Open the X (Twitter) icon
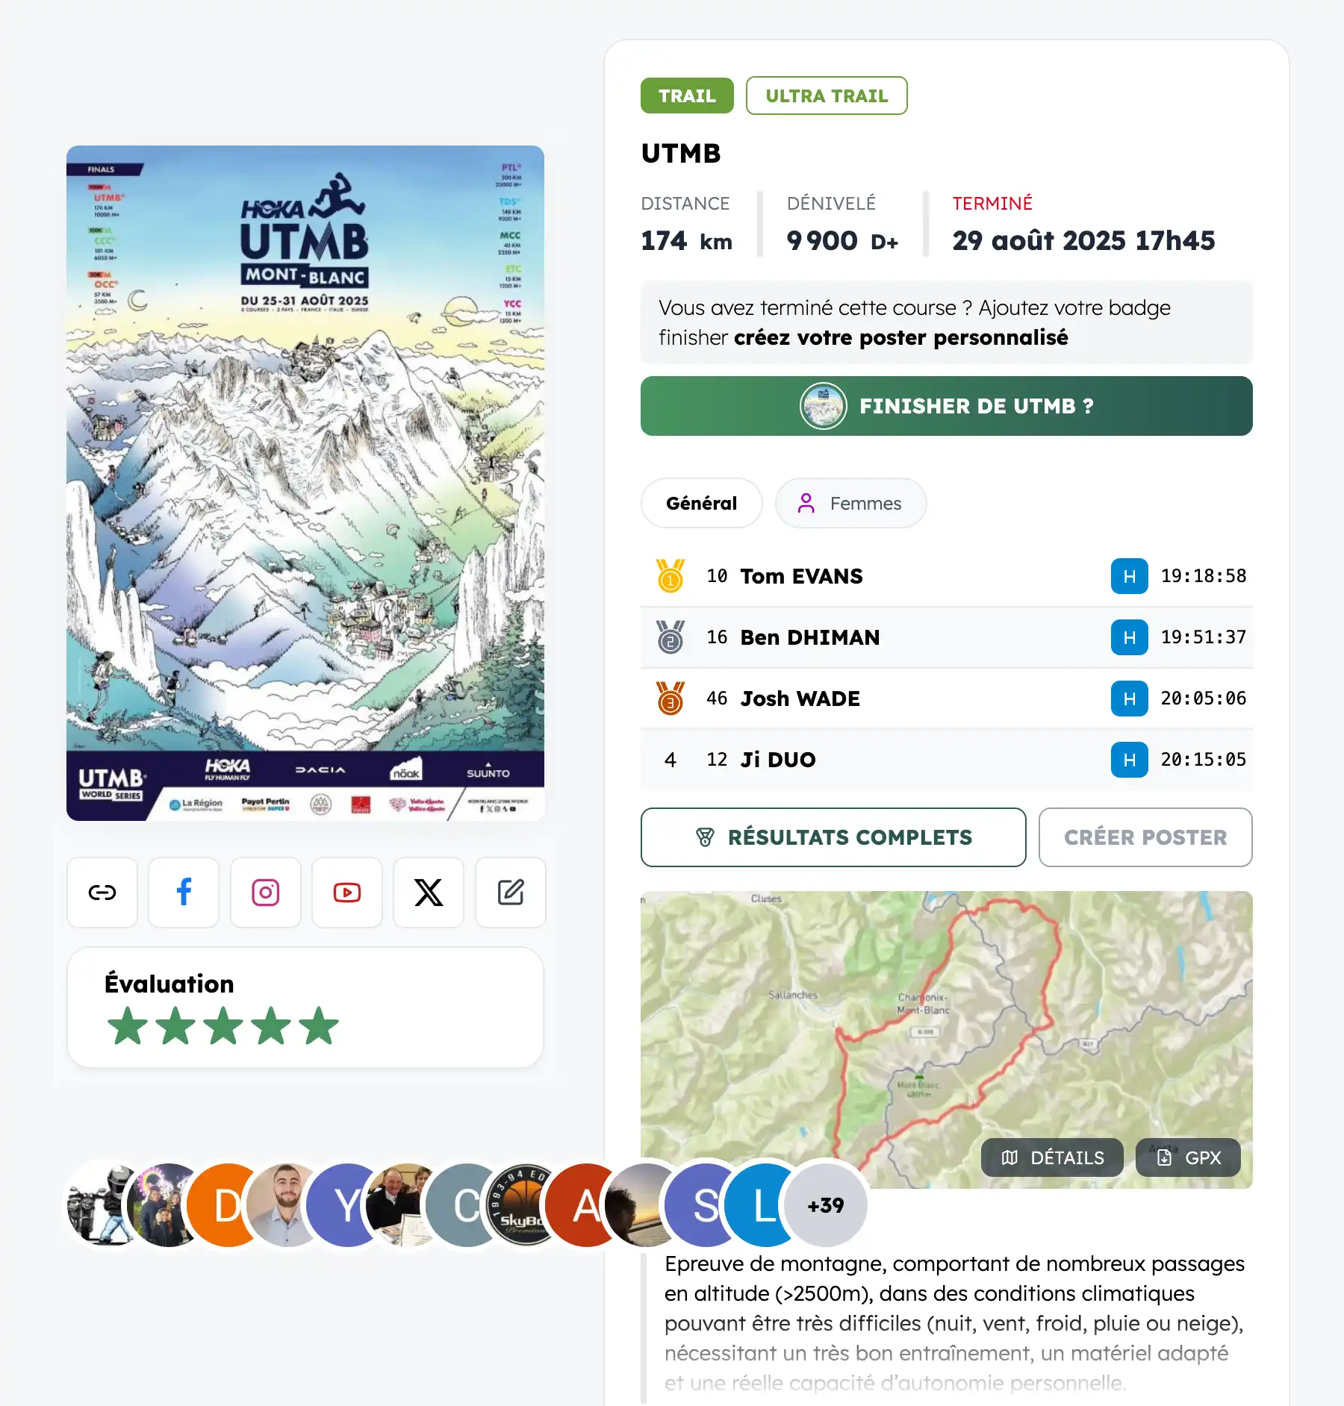The width and height of the screenshot is (1344, 1406). (x=429, y=893)
